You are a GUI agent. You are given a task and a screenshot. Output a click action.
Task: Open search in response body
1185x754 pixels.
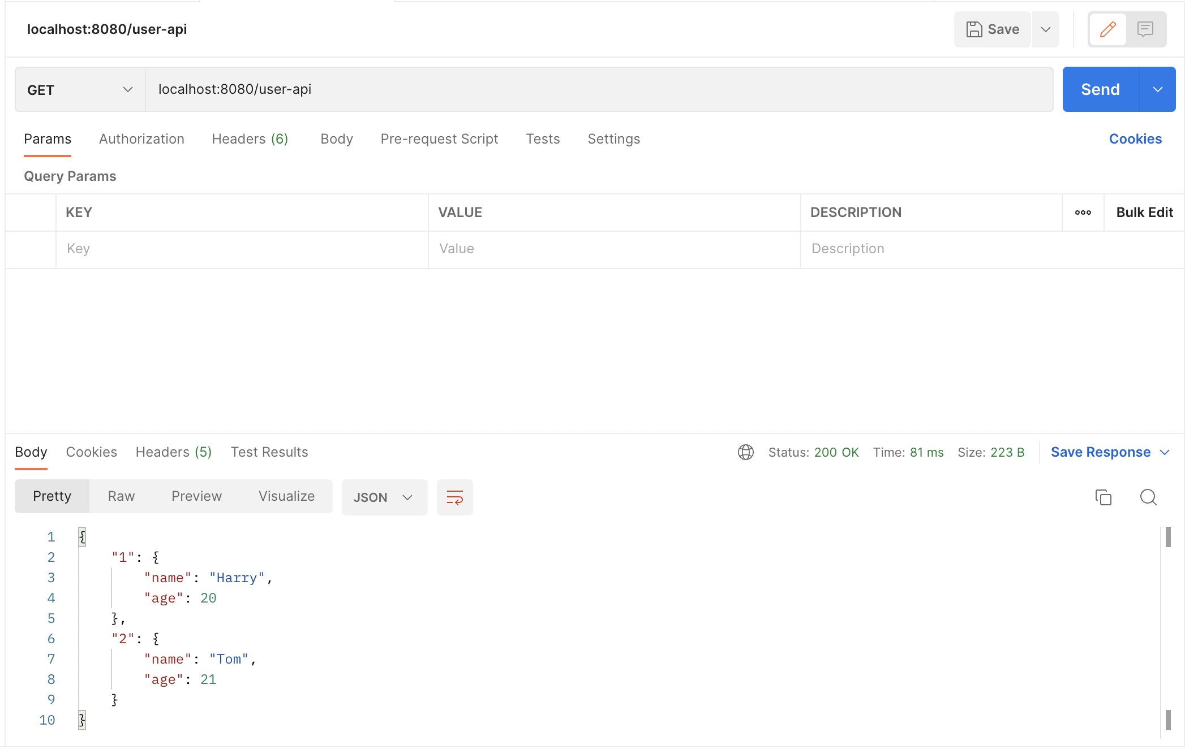[1148, 497]
